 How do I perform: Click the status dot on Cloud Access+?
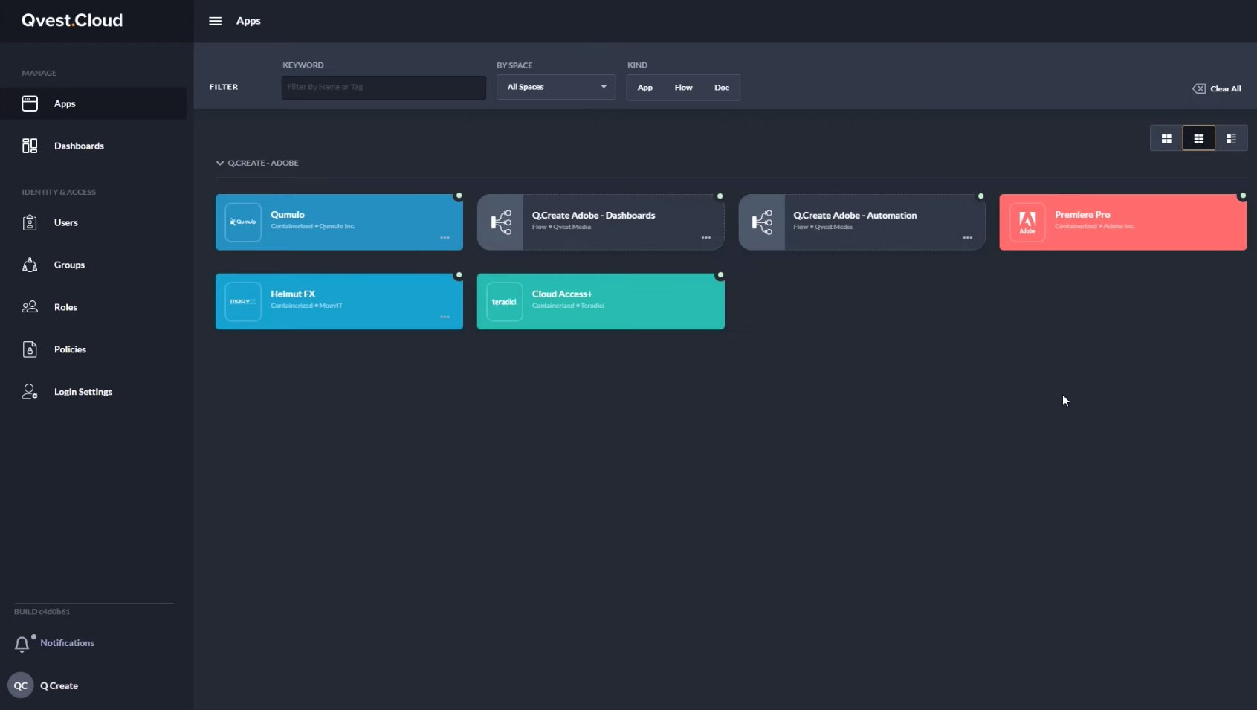click(x=720, y=275)
